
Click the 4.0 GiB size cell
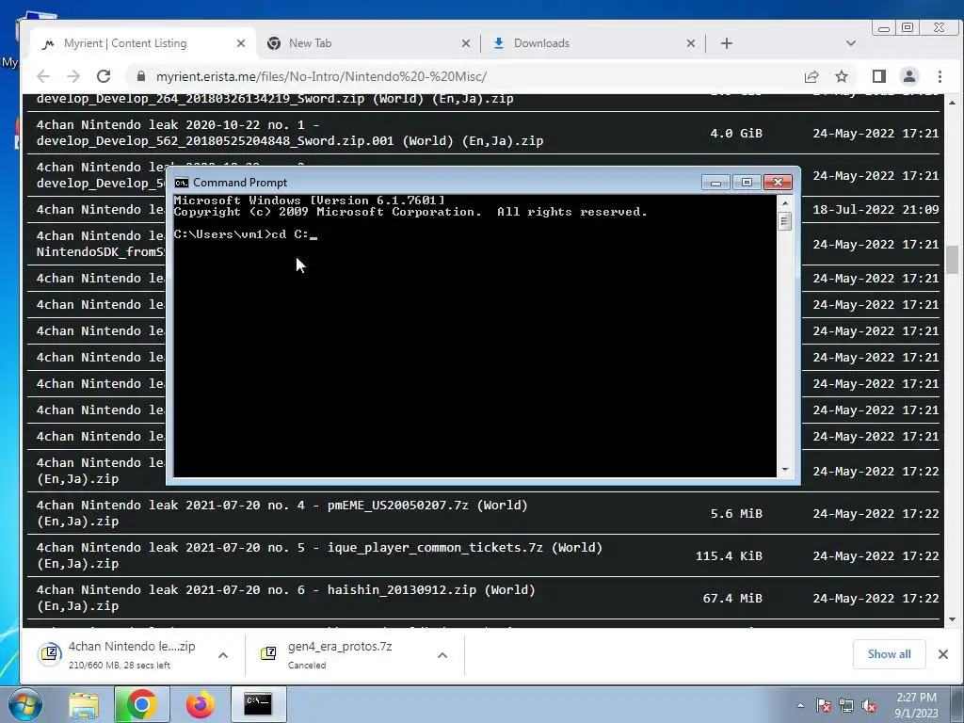coord(736,133)
